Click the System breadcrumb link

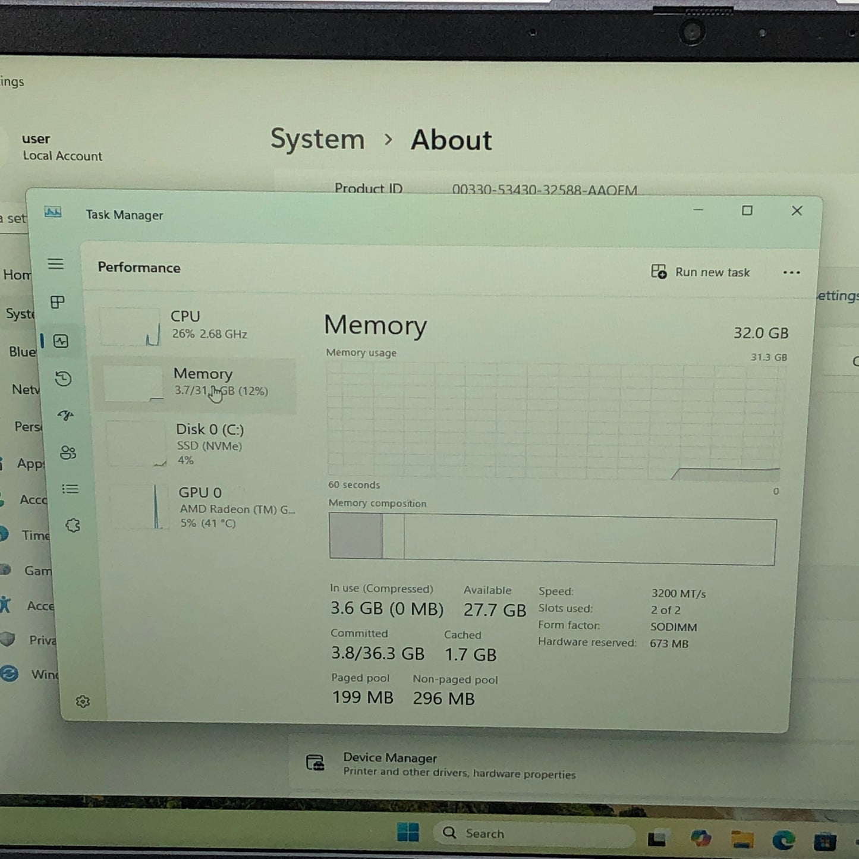point(317,140)
